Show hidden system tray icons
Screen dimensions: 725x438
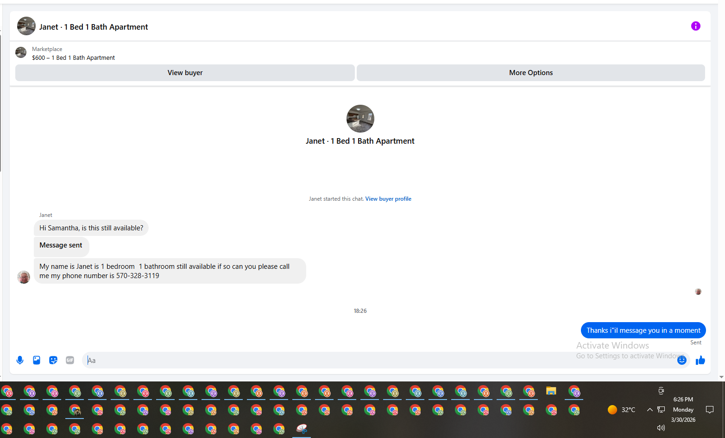(x=649, y=410)
